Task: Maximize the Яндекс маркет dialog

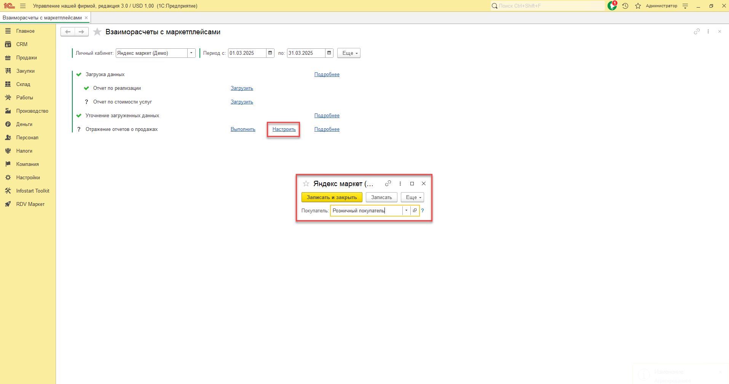Action: point(412,183)
